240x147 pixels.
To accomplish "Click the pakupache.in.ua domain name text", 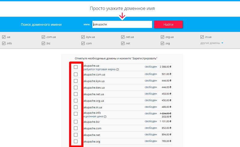I will click(x=93, y=107).
